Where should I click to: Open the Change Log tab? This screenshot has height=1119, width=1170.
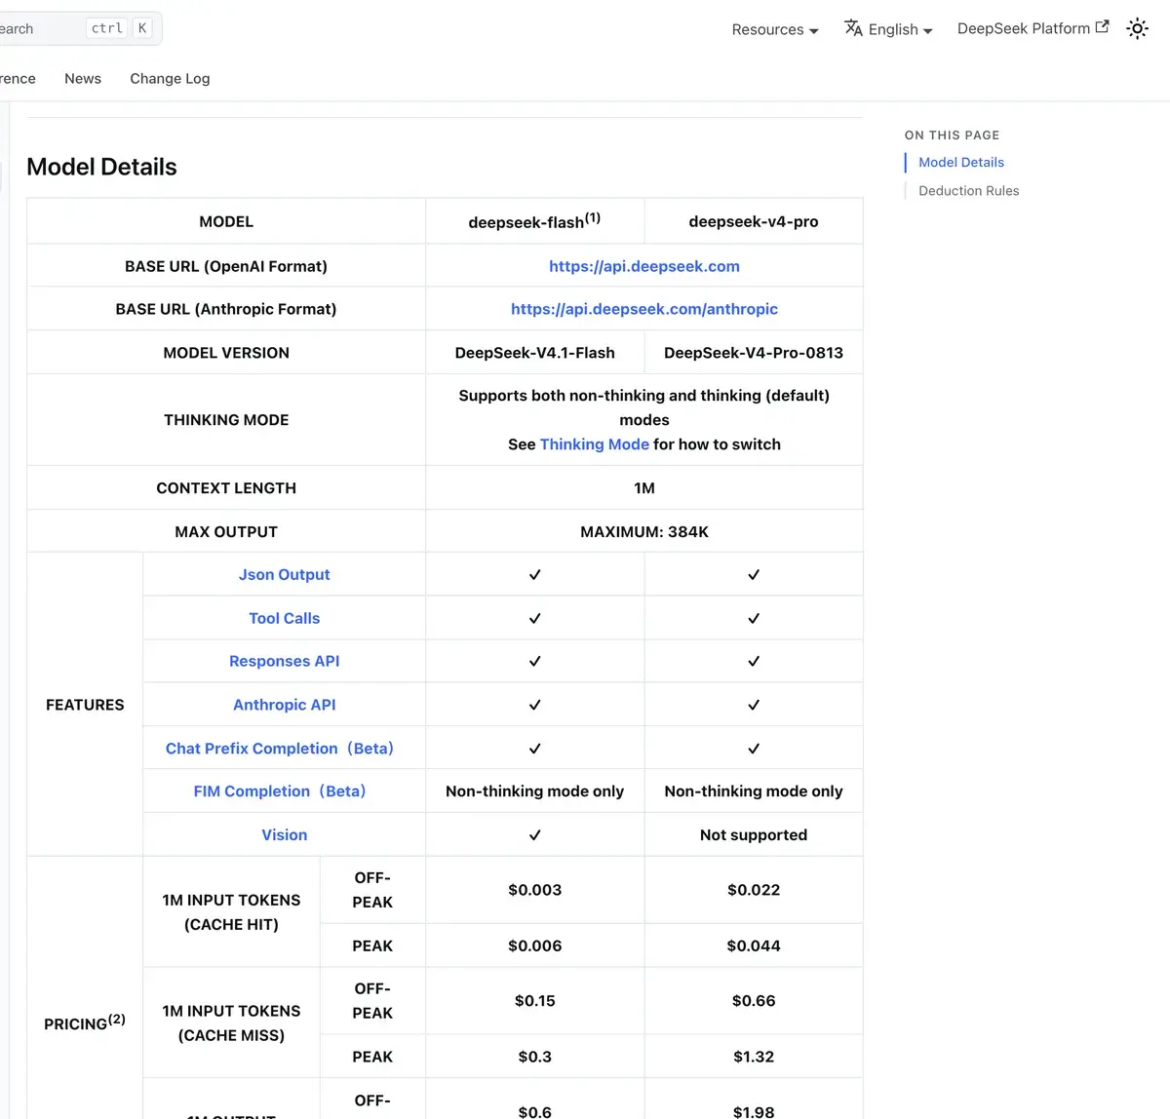tap(170, 78)
